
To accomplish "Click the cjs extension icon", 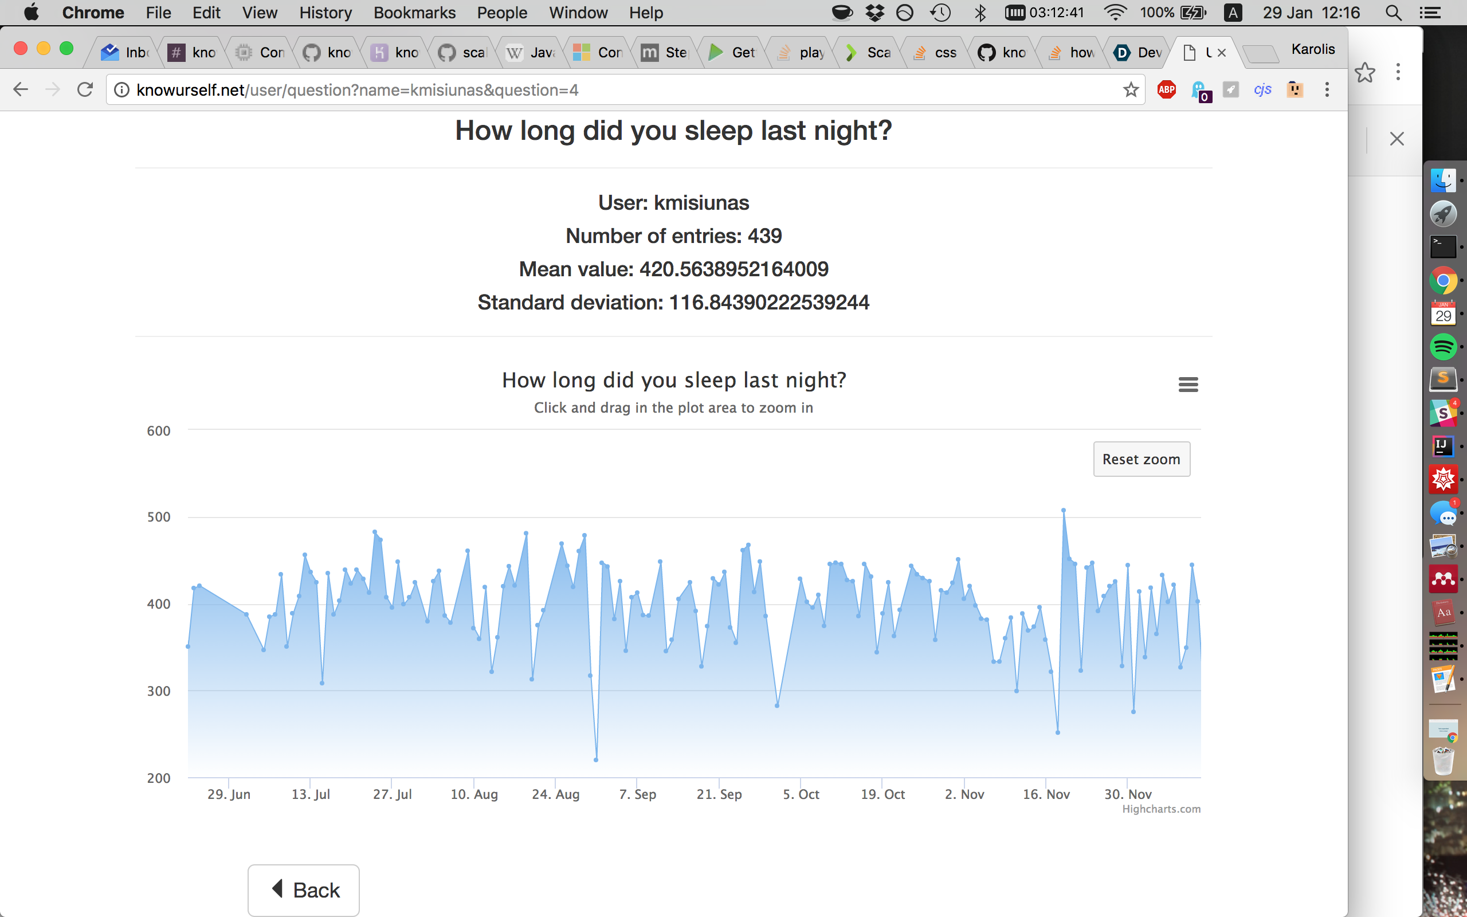I will click(x=1263, y=90).
